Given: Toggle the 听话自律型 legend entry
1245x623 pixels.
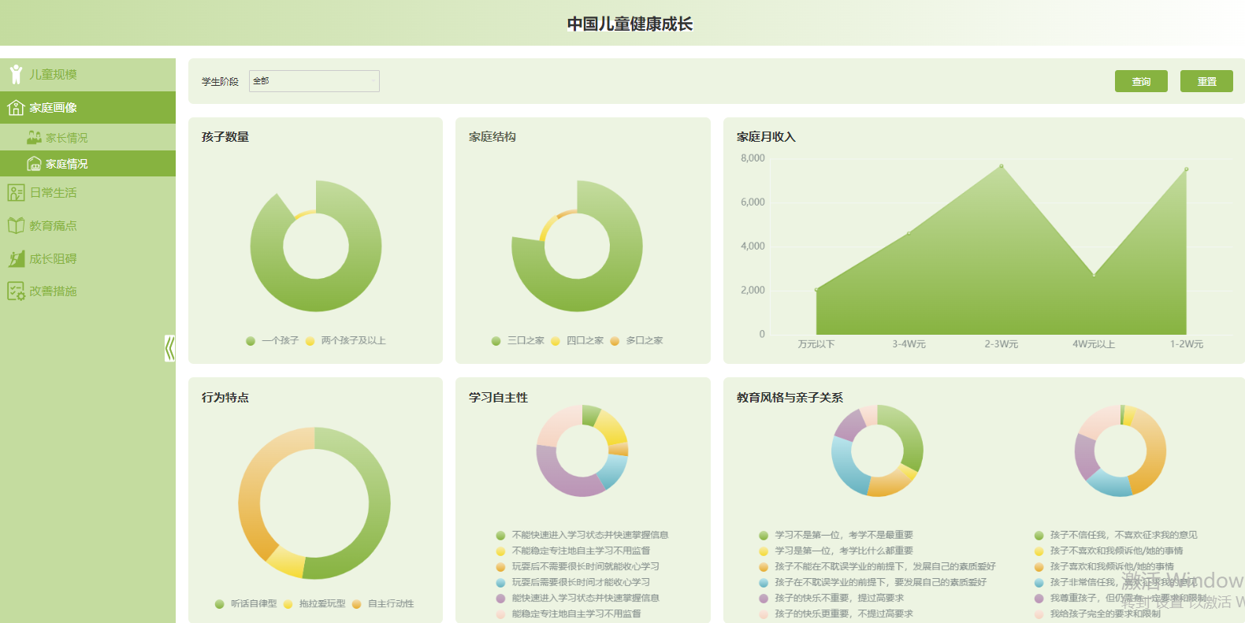Looking at the screenshot, I should [x=246, y=603].
